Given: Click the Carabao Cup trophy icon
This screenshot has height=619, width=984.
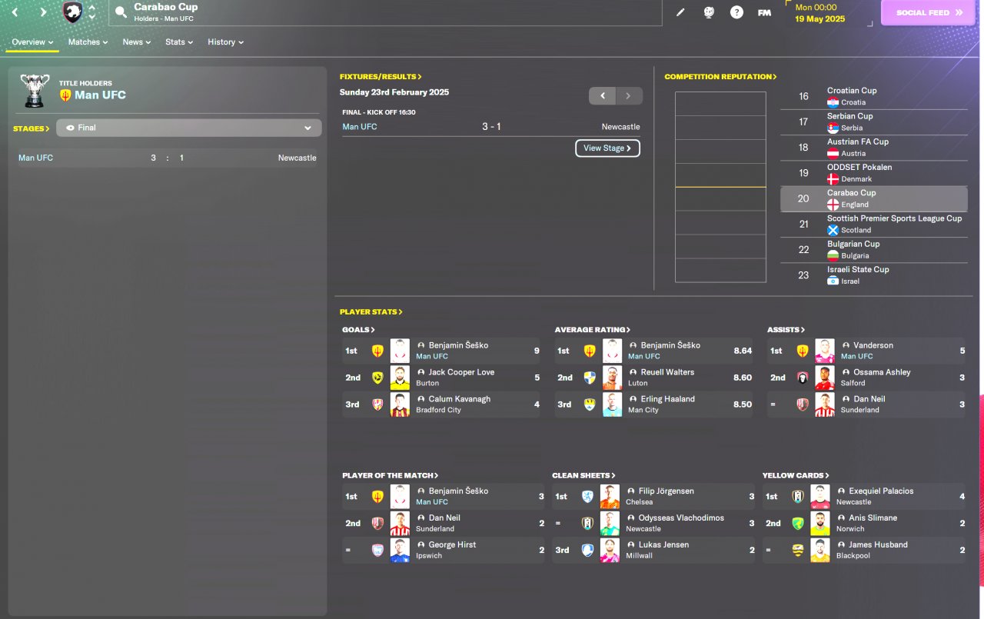Looking at the screenshot, I should pos(35,91).
